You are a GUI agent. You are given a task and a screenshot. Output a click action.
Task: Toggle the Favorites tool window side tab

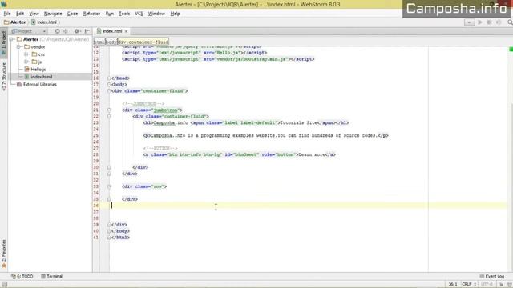pyautogui.click(x=4, y=254)
